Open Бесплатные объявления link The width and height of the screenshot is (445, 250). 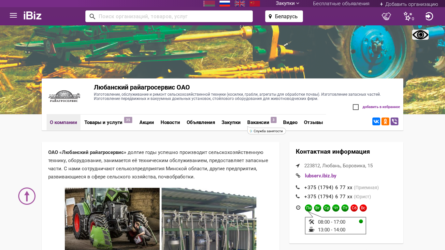point(341,4)
